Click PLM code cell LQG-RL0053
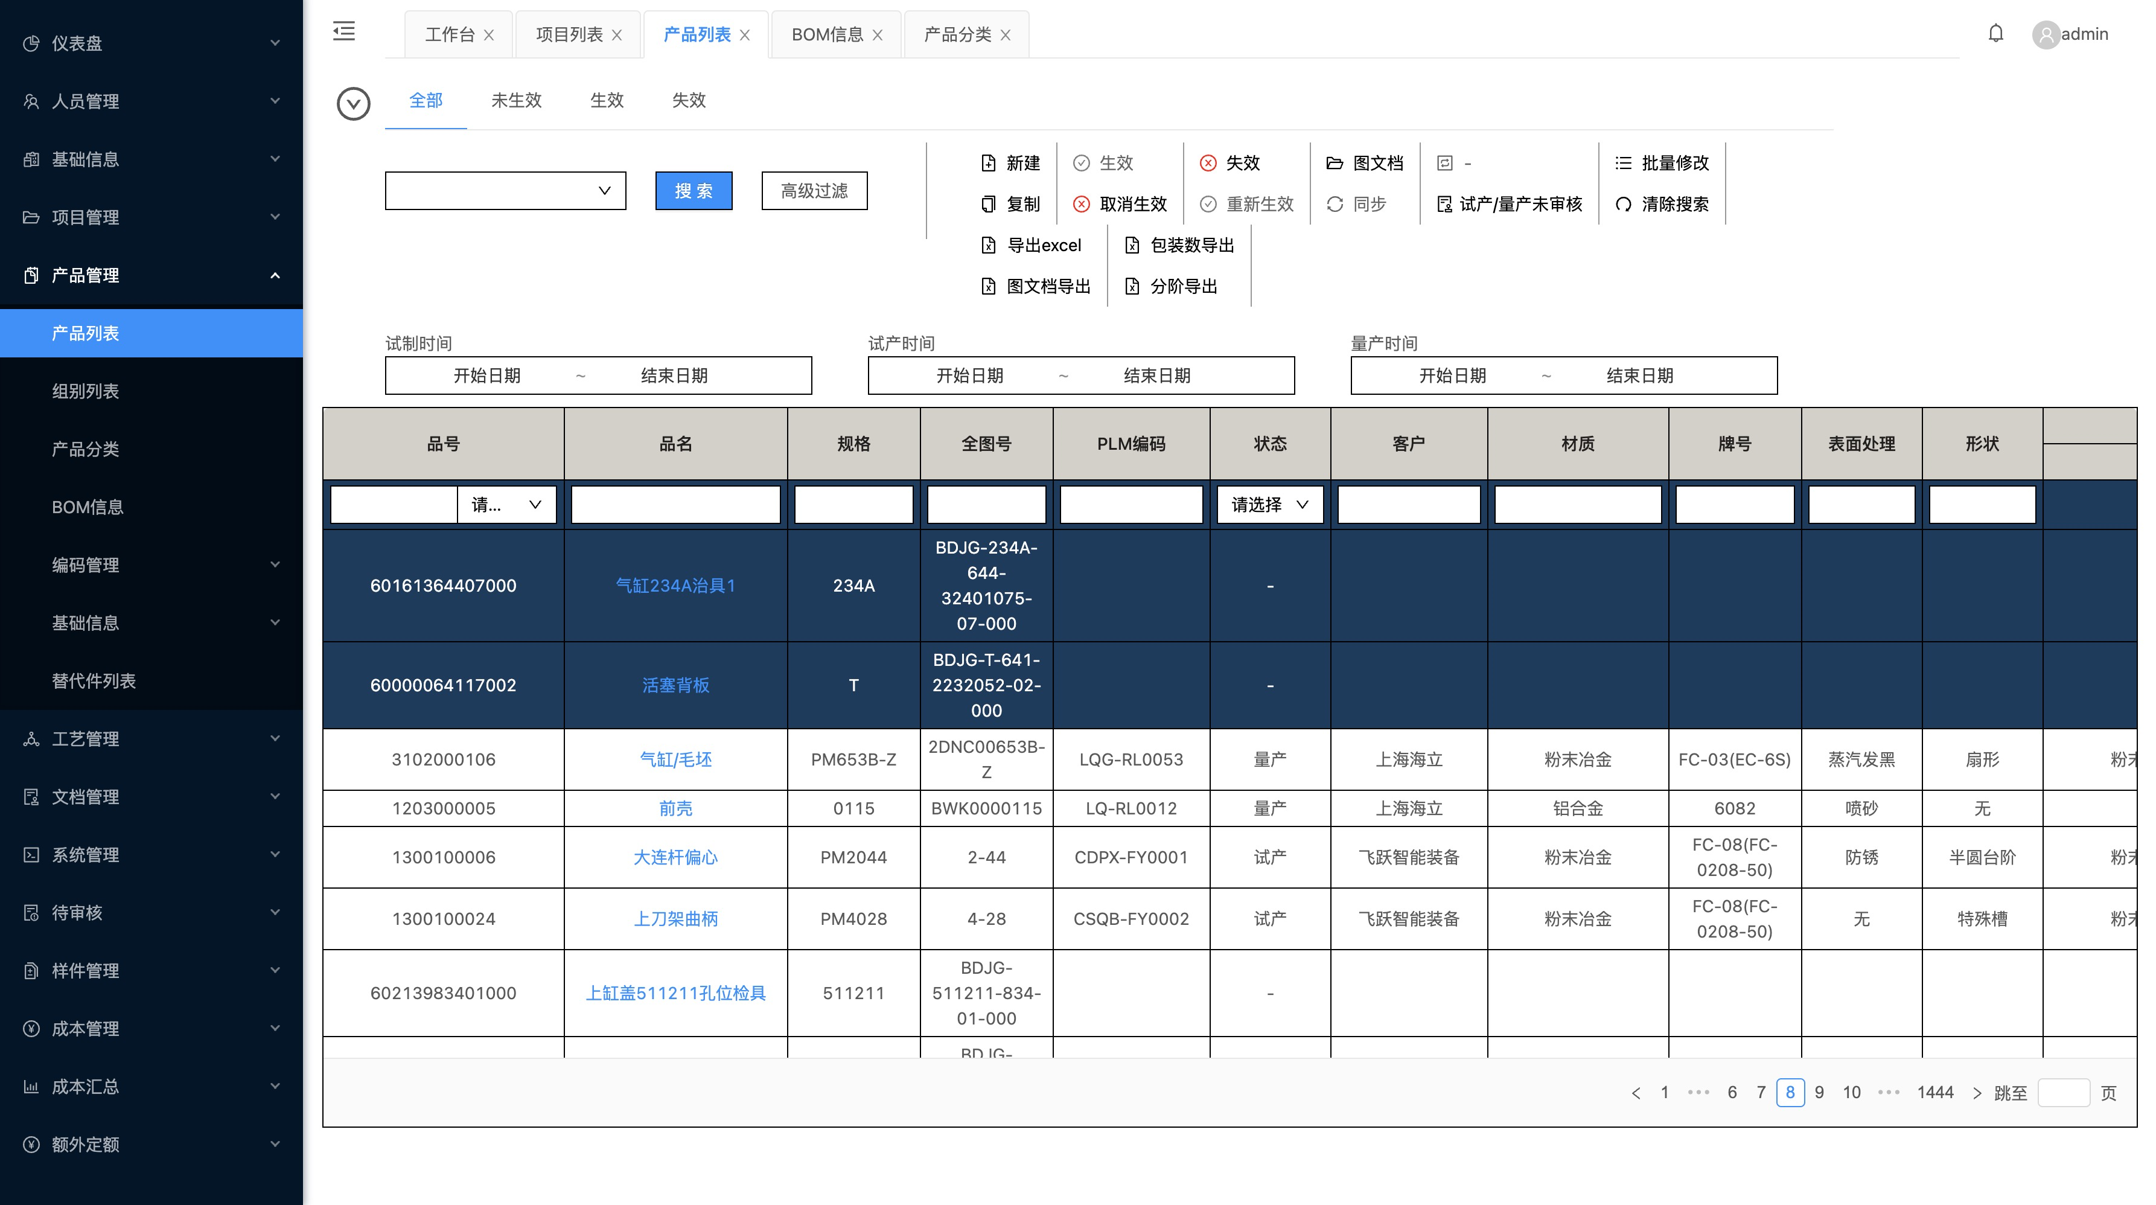This screenshot has width=2156, height=1205. pos(1132,759)
